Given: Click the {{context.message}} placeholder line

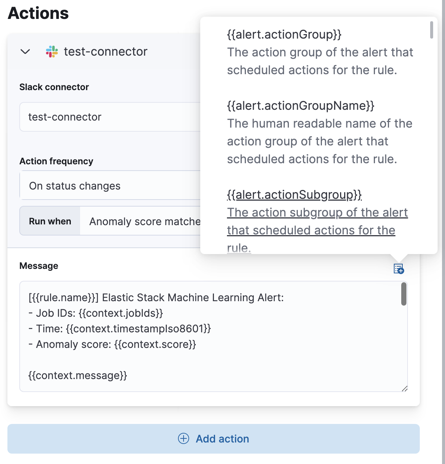Looking at the screenshot, I should [77, 375].
